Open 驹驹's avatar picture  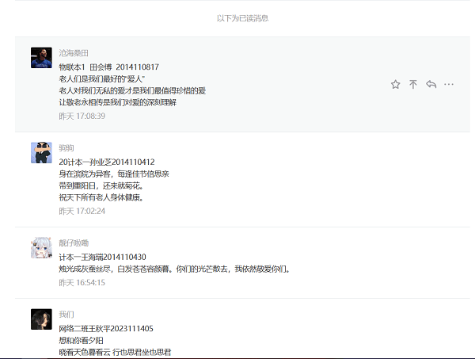pyautogui.click(x=41, y=152)
